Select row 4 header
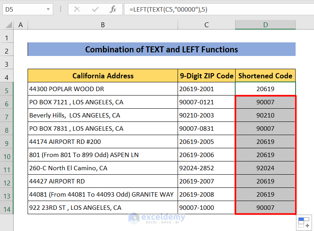This screenshot has height=231, width=314. [7, 76]
